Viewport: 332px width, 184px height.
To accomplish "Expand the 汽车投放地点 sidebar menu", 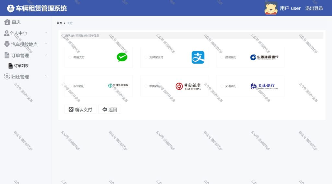I will pos(26,44).
